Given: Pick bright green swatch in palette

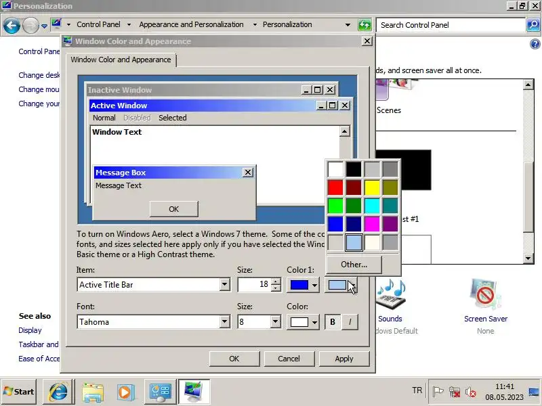Looking at the screenshot, I should [x=335, y=206].
